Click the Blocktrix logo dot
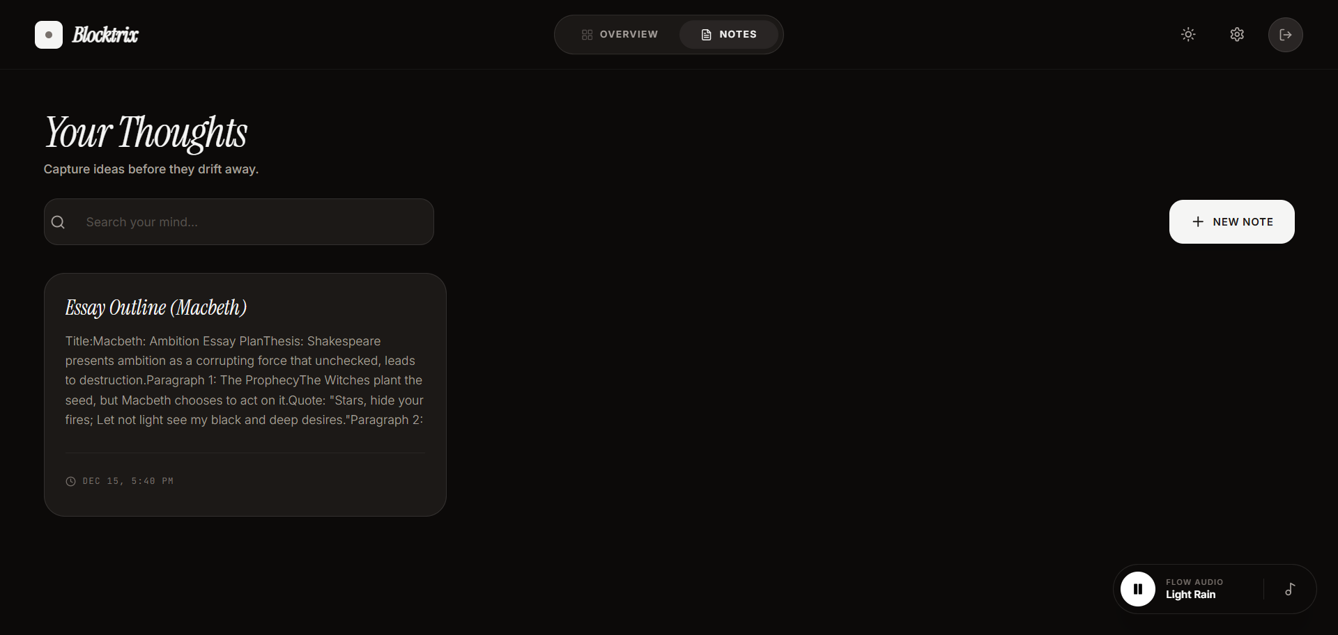The height and width of the screenshot is (635, 1338). [x=48, y=34]
